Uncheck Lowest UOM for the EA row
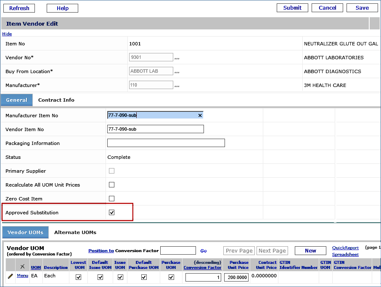Viewport: 381px width, 287px height. coord(78,277)
